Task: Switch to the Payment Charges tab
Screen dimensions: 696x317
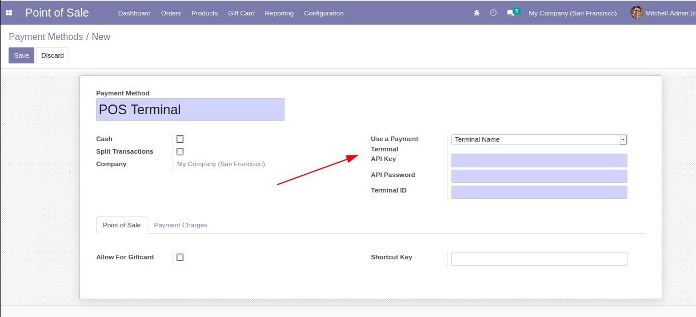Action: [x=181, y=225]
